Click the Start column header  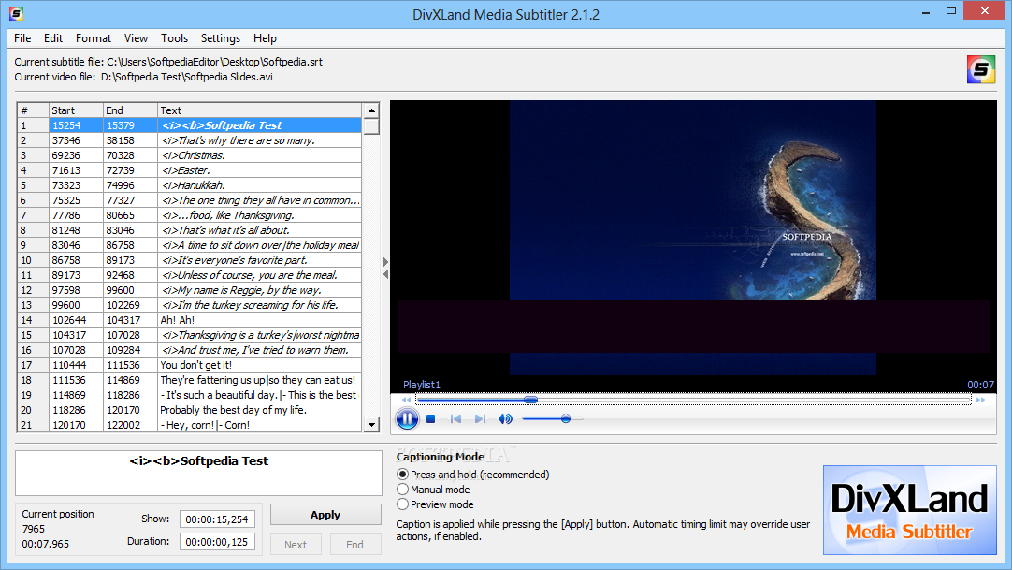click(76, 110)
